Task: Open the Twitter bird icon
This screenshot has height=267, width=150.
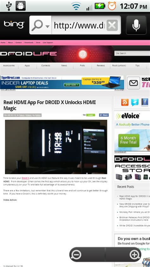Action: (x=135, y=102)
